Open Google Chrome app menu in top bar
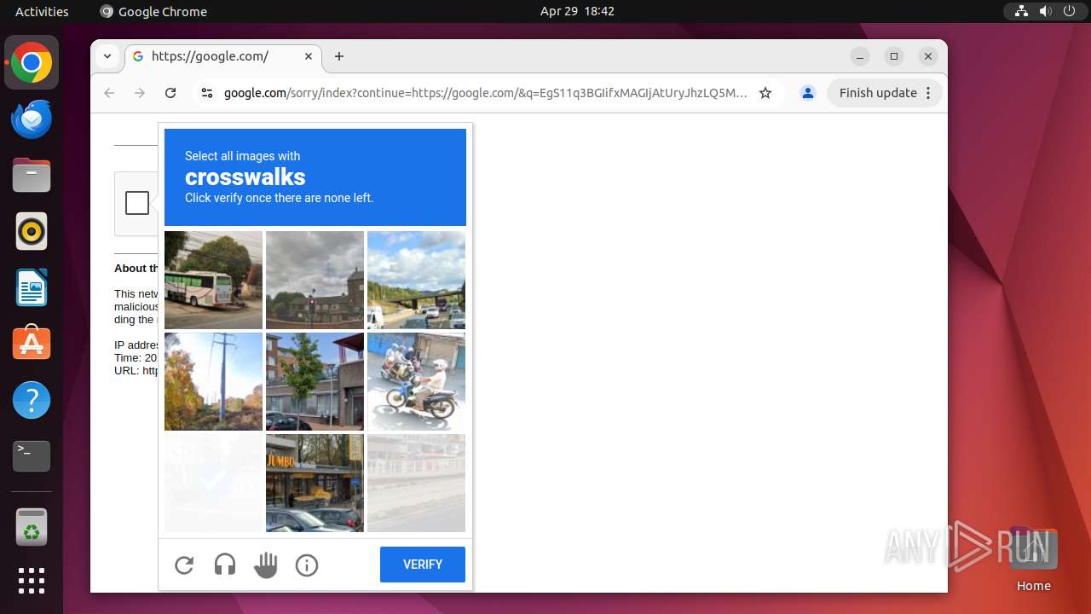This screenshot has width=1091, height=614. (x=153, y=11)
